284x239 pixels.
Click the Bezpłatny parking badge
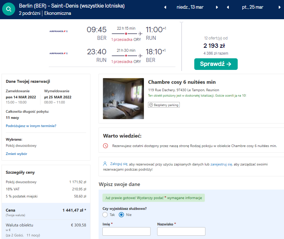point(164,105)
